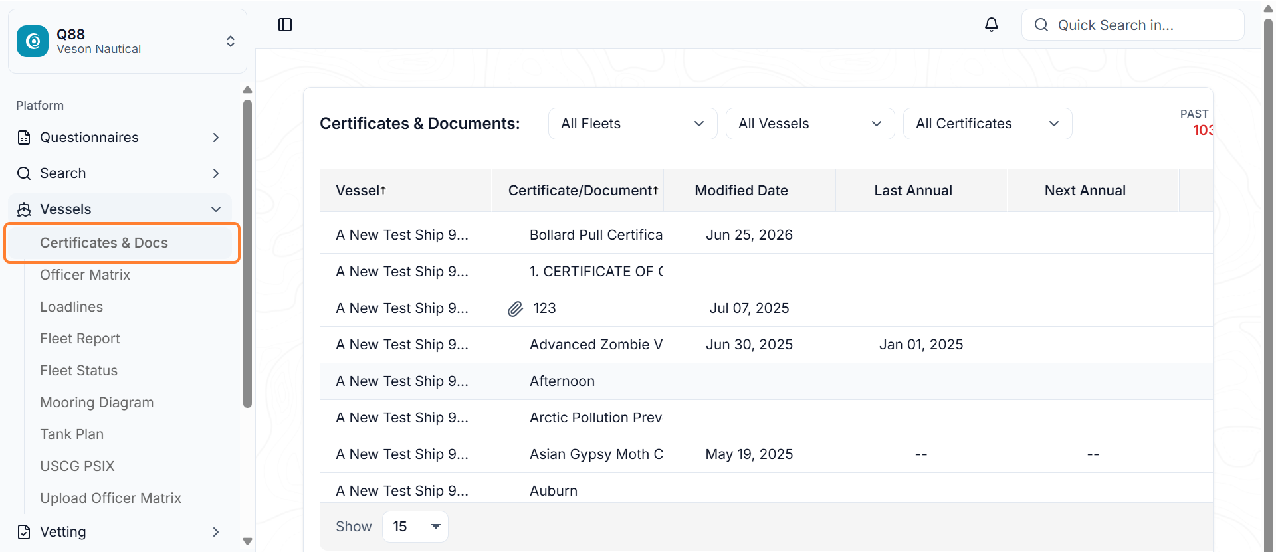This screenshot has width=1276, height=552.
Task: Open the Fleet Report menu item
Action: coord(80,339)
